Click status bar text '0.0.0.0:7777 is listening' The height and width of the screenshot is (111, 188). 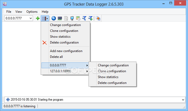(19, 106)
